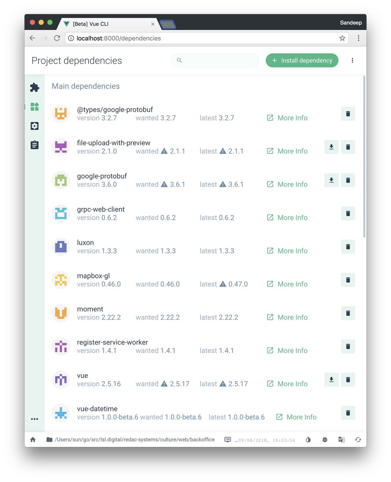This screenshot has width=391, height=482.
Task: Click the Main dependencies heading
Action: point(86,86)
